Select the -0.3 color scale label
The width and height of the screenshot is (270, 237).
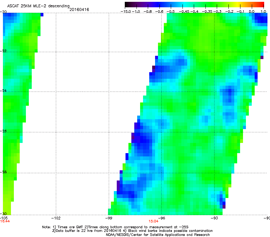(x=217, y=12)
